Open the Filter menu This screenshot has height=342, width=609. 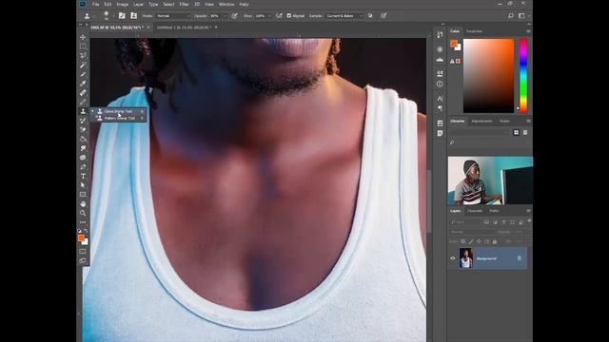tap(184, 4)
